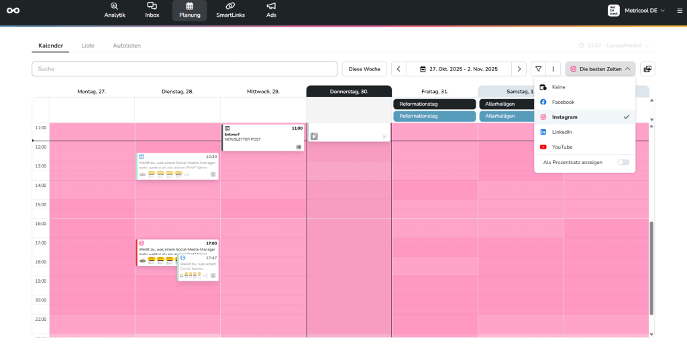Select LinkedIn in best times menu
Screen dimensions: 687x347
coord(585,132)
